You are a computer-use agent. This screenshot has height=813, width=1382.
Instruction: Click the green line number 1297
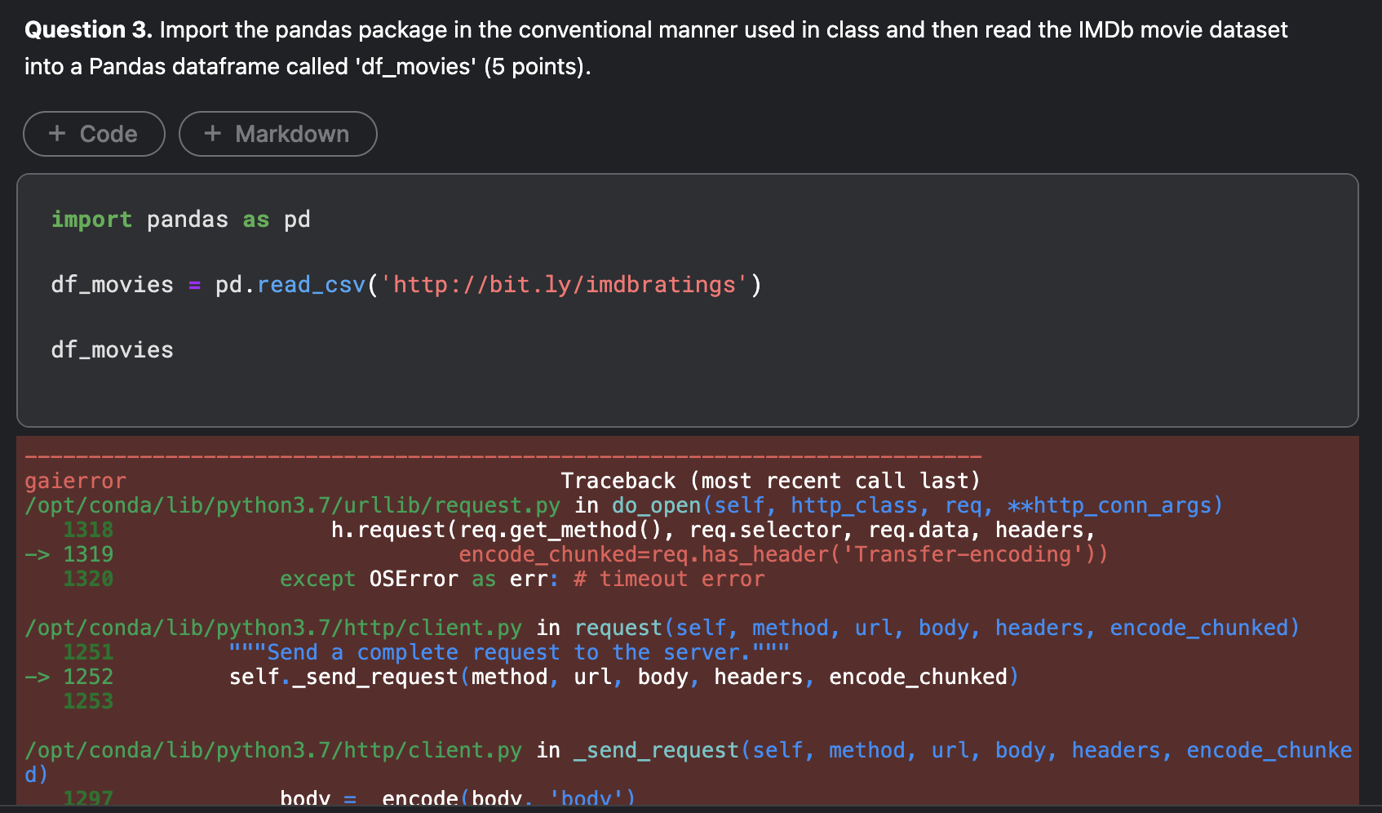(x=88, y=798)
